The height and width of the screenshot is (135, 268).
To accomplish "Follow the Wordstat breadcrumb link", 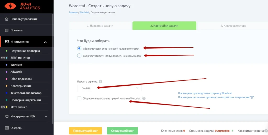I will coord(84,13).
